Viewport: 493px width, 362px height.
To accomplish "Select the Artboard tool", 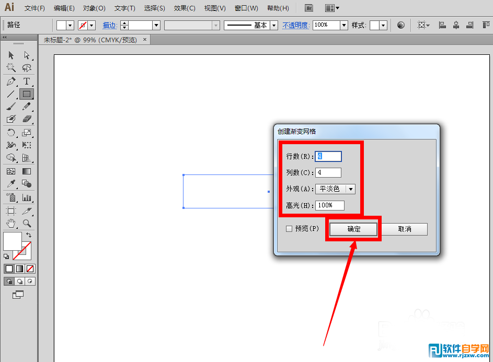I will pos(11,211).
